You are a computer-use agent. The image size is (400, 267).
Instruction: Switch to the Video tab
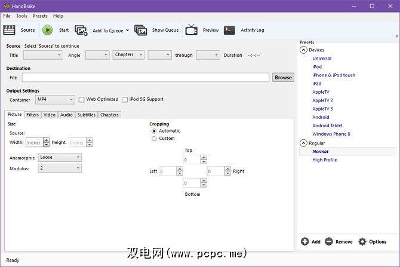click(x=49, y=115)
